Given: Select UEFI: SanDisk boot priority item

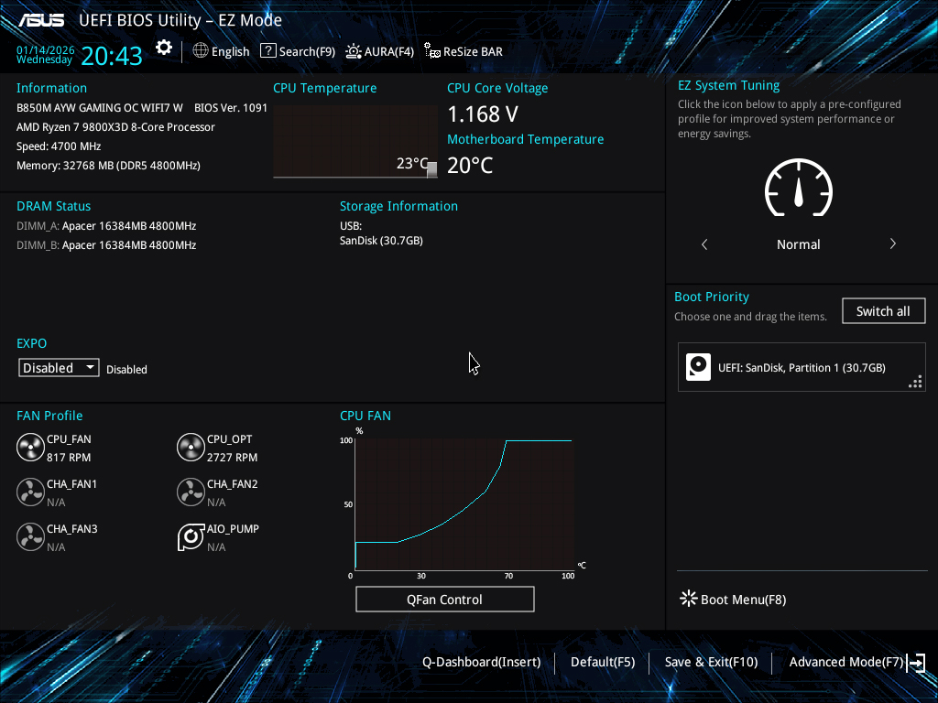Looking at the screenshot, I should click(x=802, y=367).
